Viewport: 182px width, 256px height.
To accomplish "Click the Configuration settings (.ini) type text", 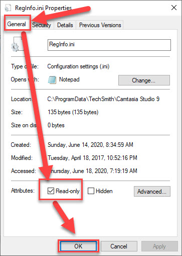I will click(x=78, y=66).
